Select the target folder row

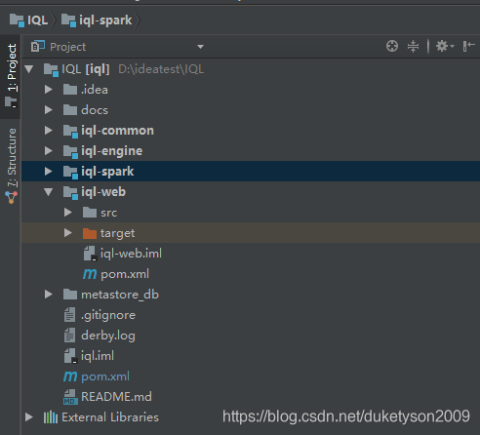pos(251,233)
